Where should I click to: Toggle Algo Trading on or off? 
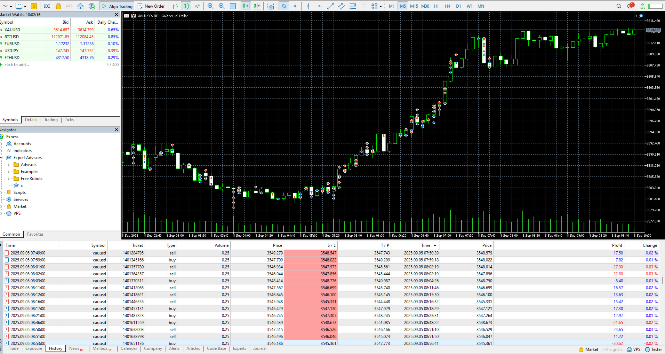(117, 6)
